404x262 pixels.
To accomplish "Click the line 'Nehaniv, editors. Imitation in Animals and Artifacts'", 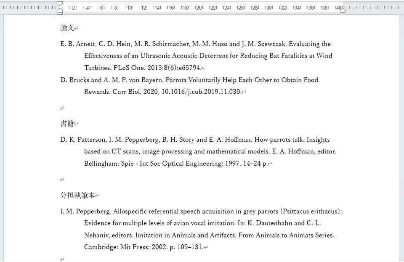I will (x=209, y=235).
